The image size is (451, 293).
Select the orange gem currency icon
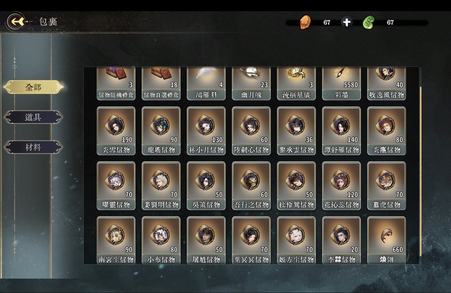tap(306, 22)
